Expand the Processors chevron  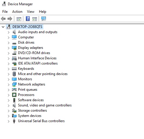pos(9,95)
